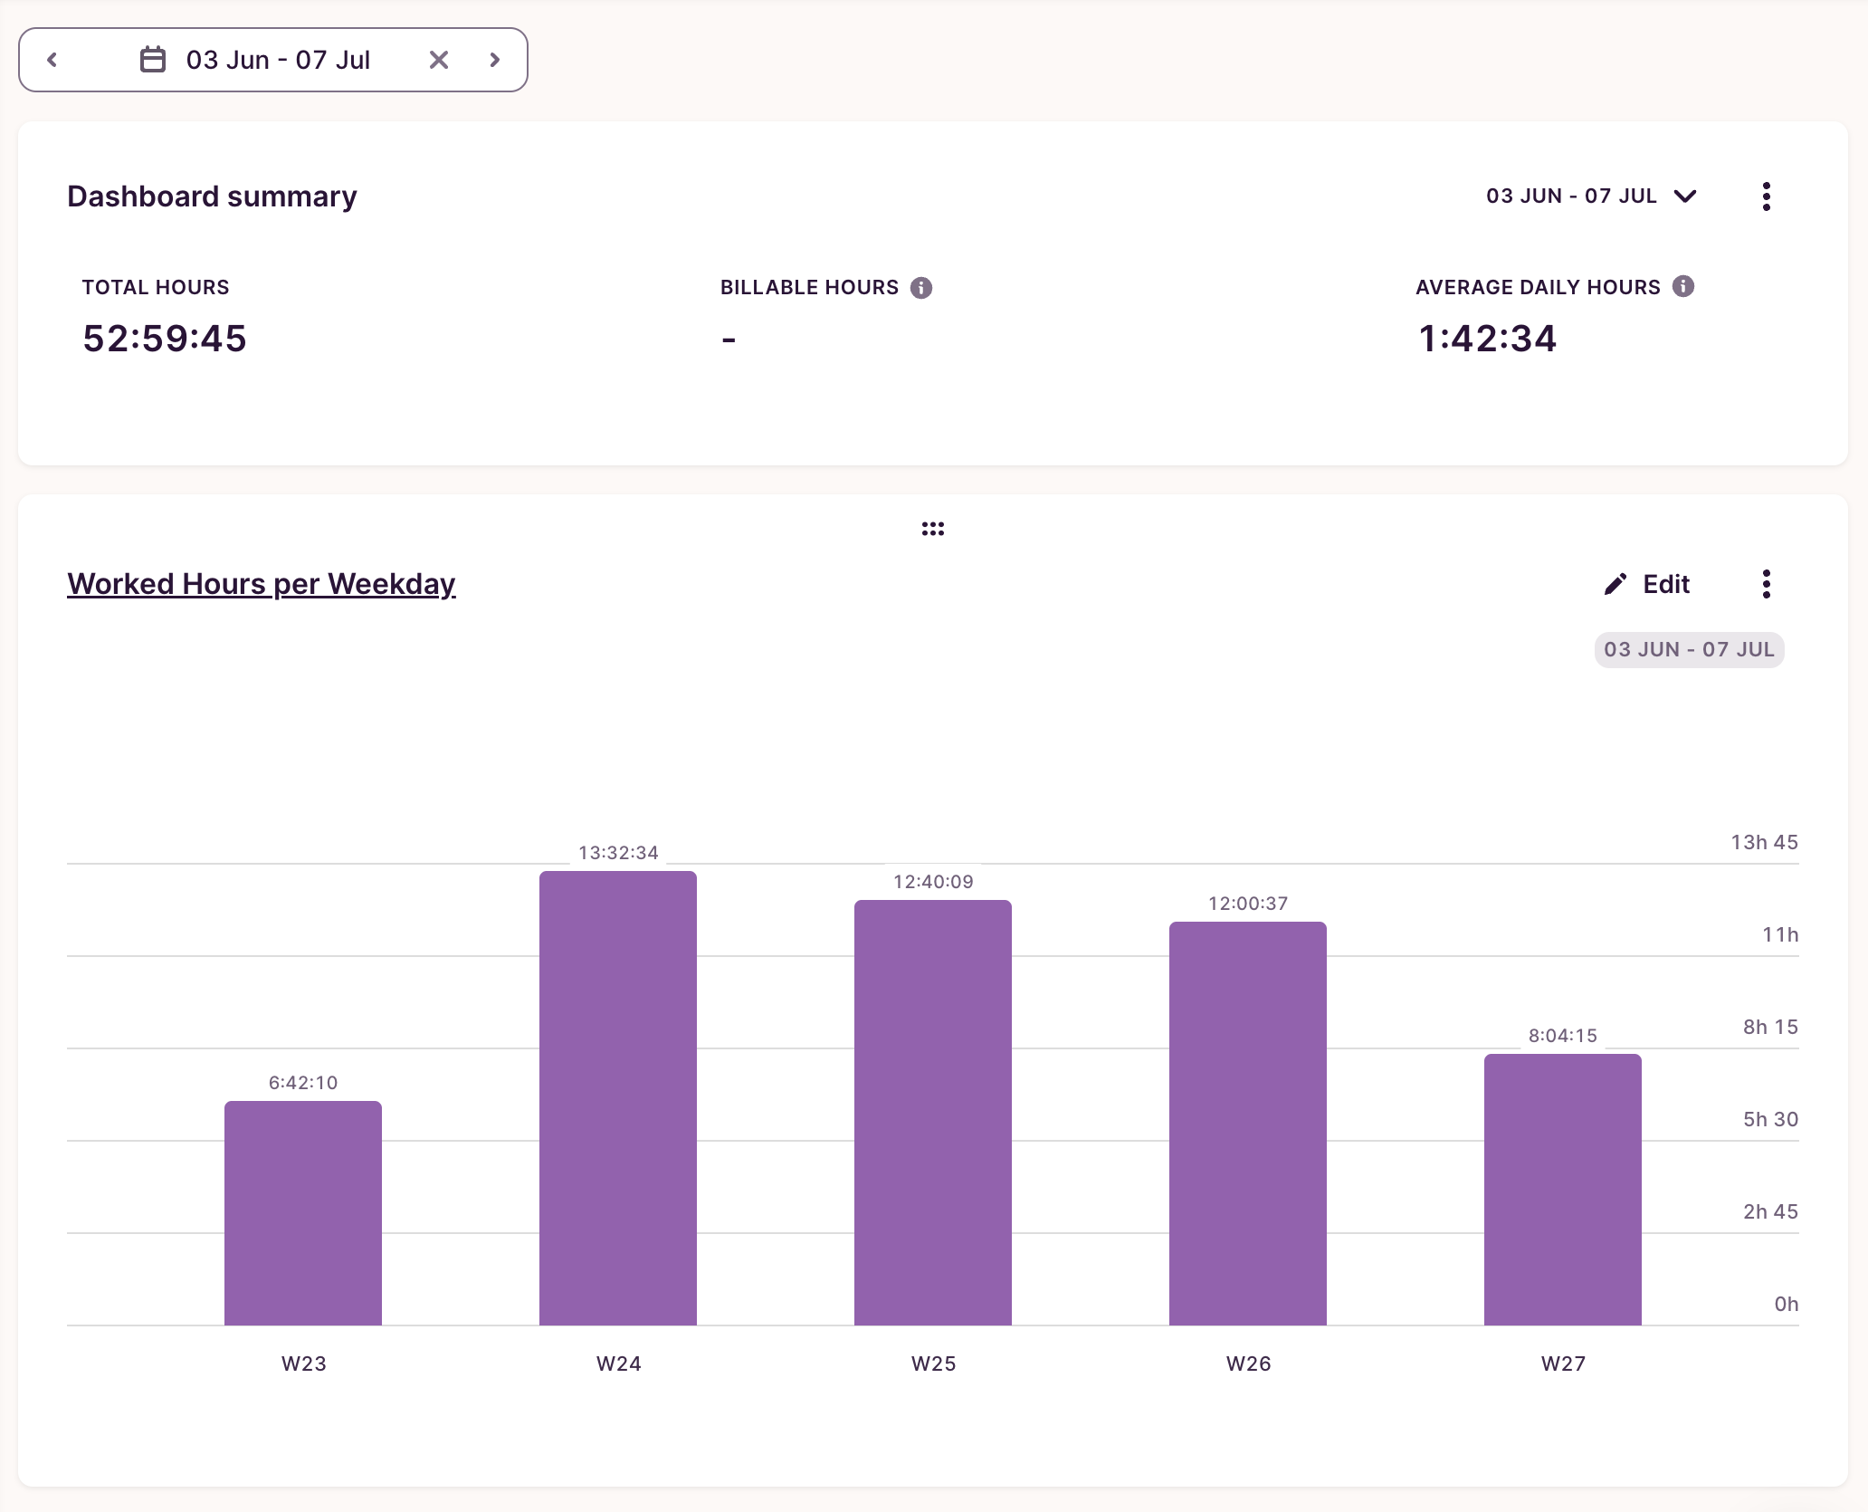1868x1512 pixels.
Task: Click the 2h 45 axis tick label
Action: [x=1770, y=1211]
